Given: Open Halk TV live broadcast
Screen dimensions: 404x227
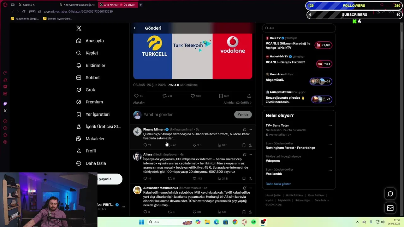Looking at the screenshot, I should click(x=299, y=43).
